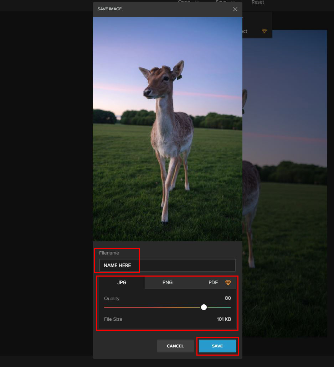The width and height of the screenshot is (334, 367).
Task: Click Reset in the top bar
Action: (x=258, y=2)
